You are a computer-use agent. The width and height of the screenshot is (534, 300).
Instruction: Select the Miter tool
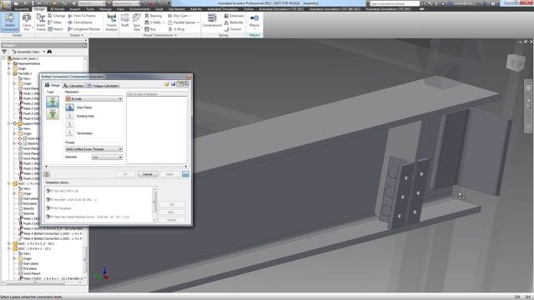(55, 22)
